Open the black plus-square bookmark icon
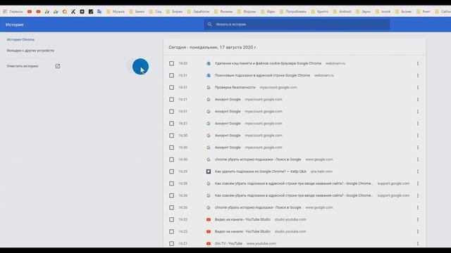The width and height of the screenshot is (451, 253). coord(82,11)
